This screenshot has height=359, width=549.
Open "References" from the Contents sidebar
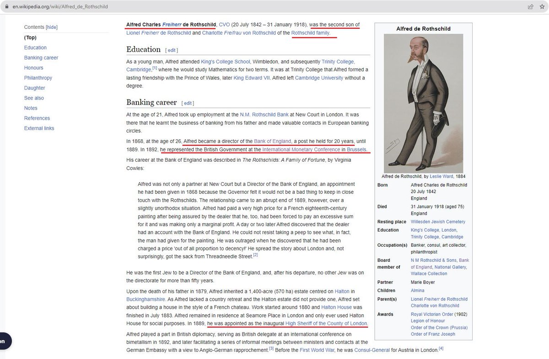pos(37,118)
